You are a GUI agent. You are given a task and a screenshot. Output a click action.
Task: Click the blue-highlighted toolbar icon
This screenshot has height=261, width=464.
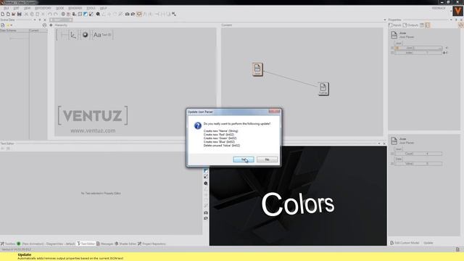(86, 14)
